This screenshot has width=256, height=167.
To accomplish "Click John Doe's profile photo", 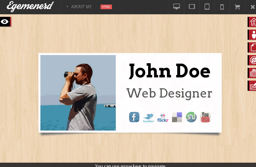I will coord(78,93).
